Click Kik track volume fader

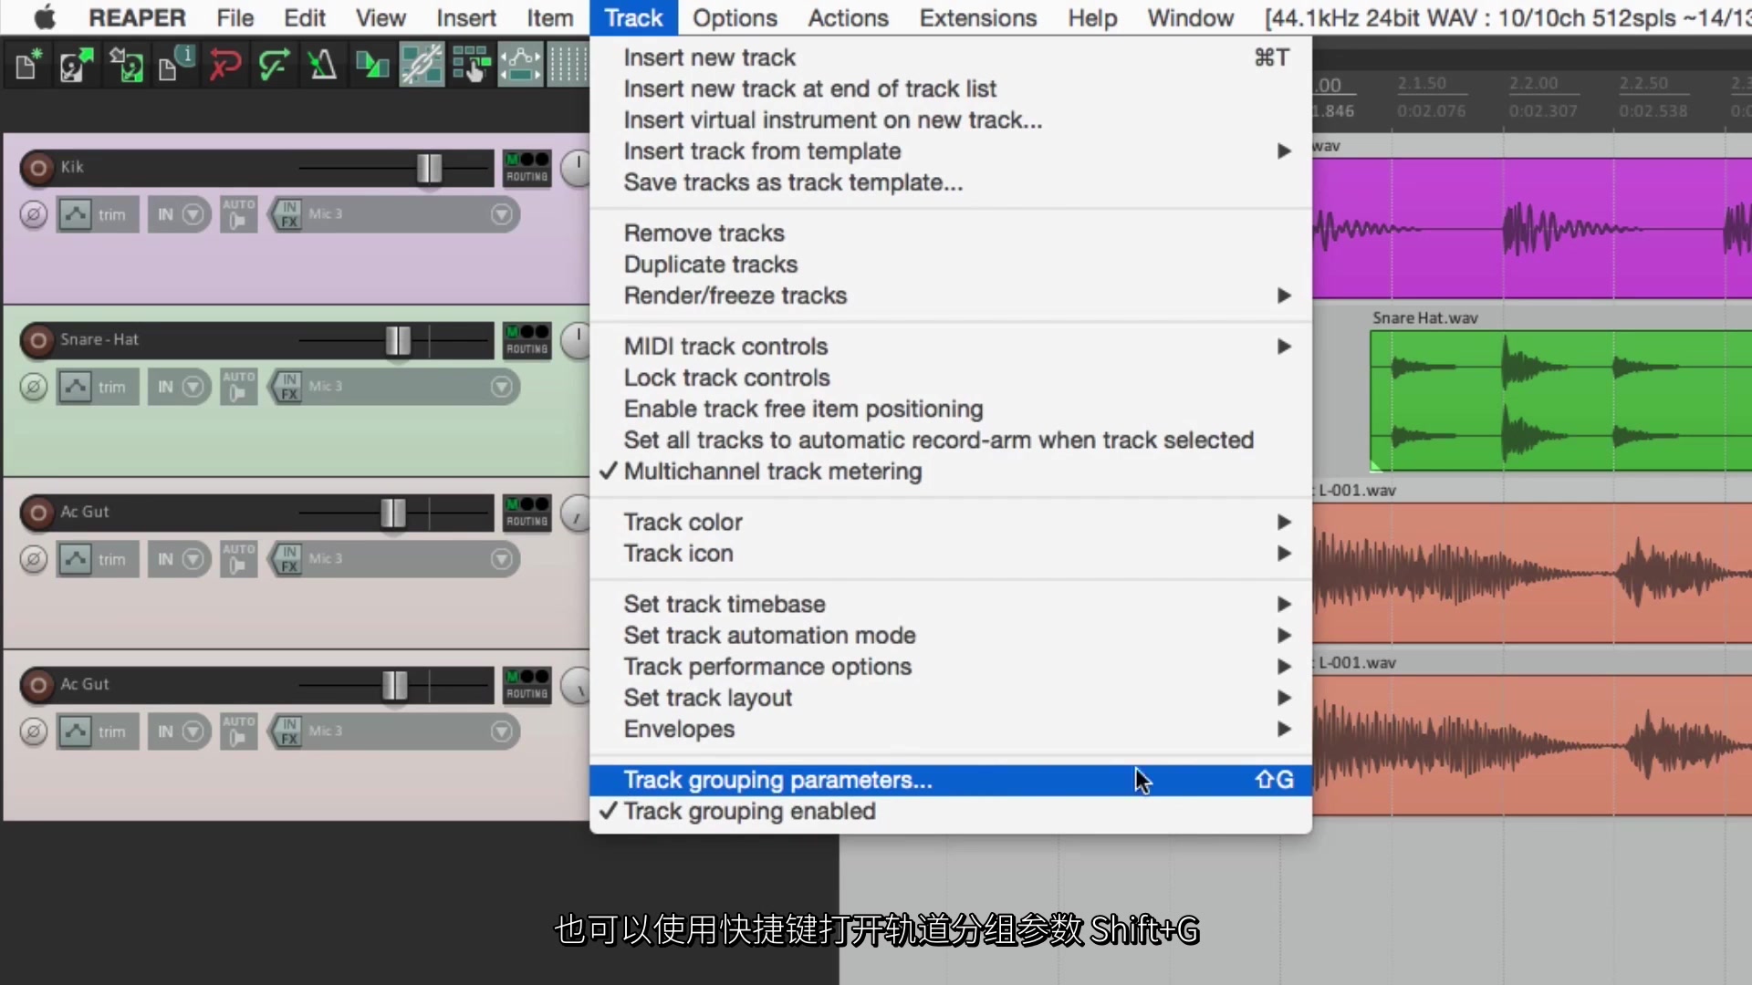pyautogui.click(x=429, y=168)
